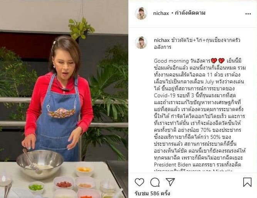Like the post with the heart icon
The image size is (257, 198).
(x=139, y=182)
